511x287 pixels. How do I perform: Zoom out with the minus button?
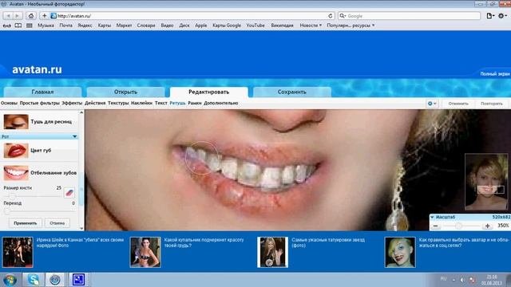pos(436,226)
